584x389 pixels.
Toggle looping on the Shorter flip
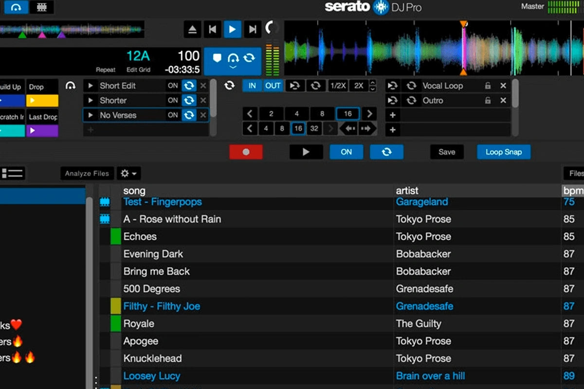(189, 100)
